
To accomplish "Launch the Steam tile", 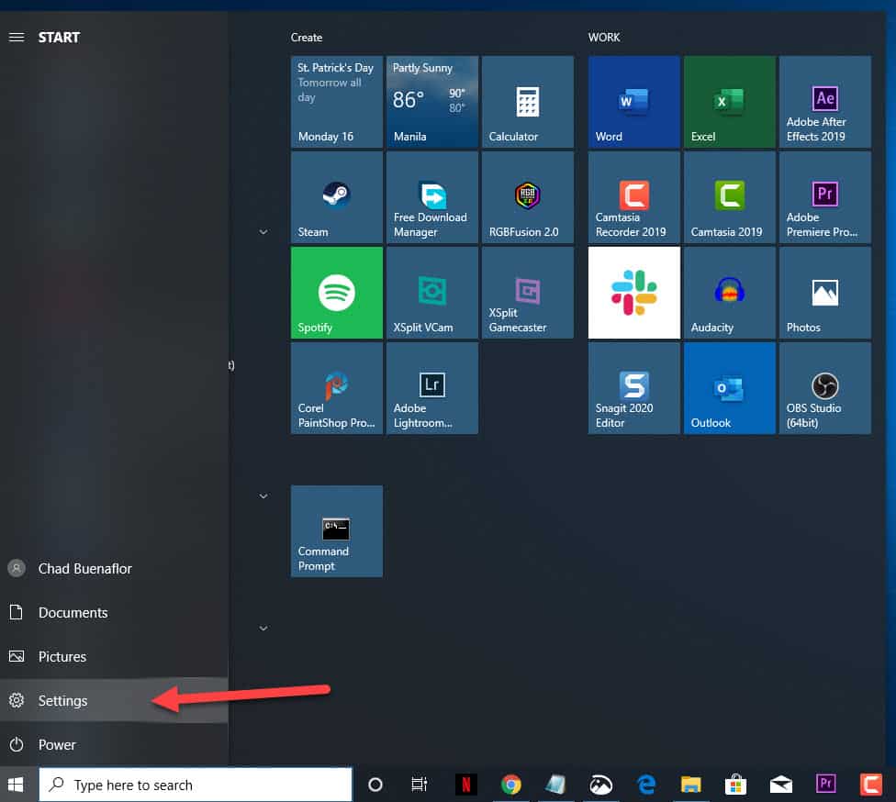I will tap(337, 197).
